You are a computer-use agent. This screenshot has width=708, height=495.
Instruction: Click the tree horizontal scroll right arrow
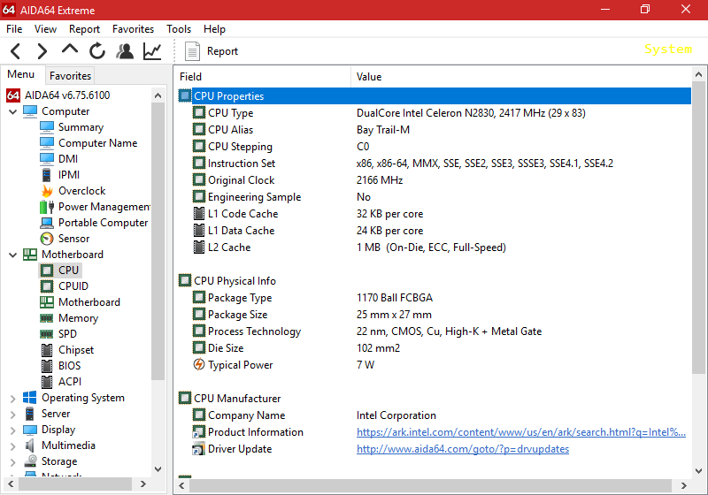143,484
